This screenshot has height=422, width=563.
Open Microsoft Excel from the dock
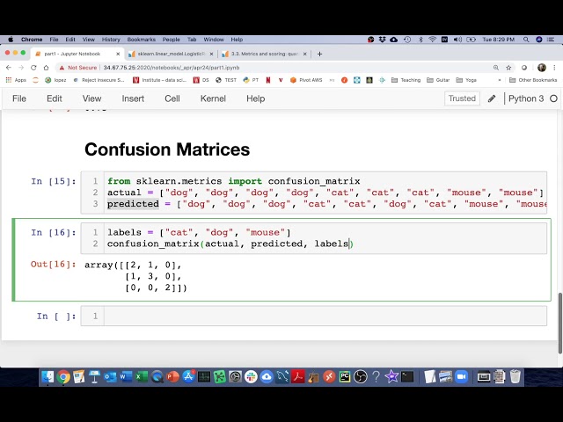141,377
